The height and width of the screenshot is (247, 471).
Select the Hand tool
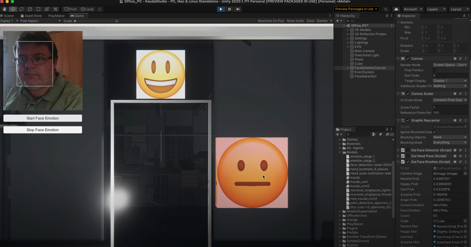tap(4, 9)
